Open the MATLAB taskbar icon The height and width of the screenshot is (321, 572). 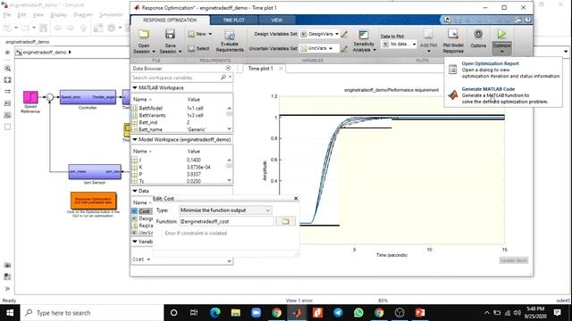click(x=297, y=313)
